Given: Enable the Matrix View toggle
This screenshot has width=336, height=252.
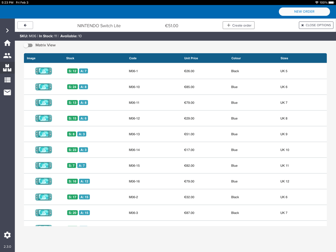Looking at the screenshot, I should (x=28, y=45).
